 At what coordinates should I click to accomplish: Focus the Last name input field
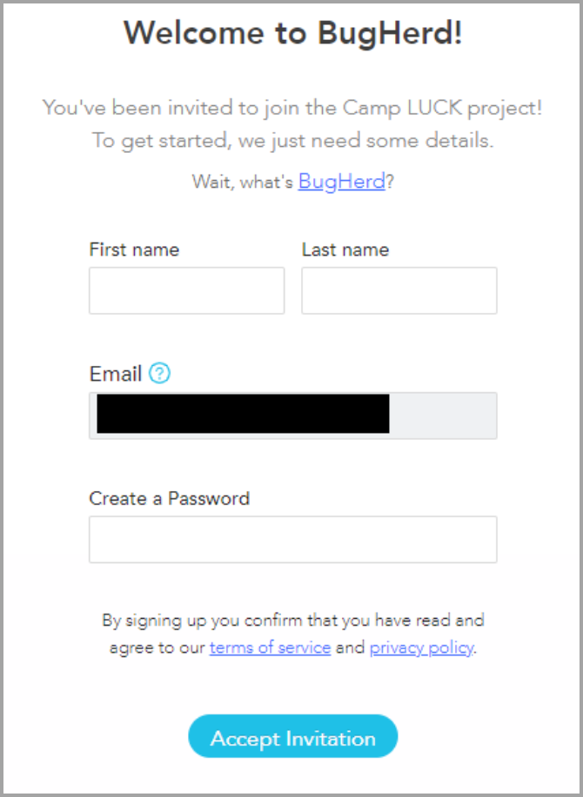pos(399,290)
